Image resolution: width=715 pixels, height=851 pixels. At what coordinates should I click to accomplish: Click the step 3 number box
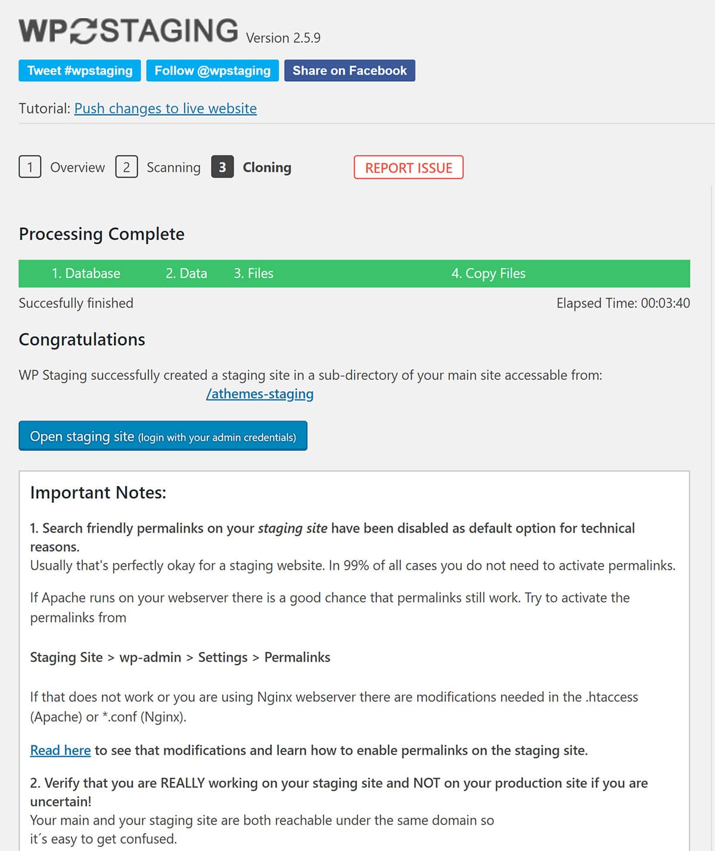point(222,168)
